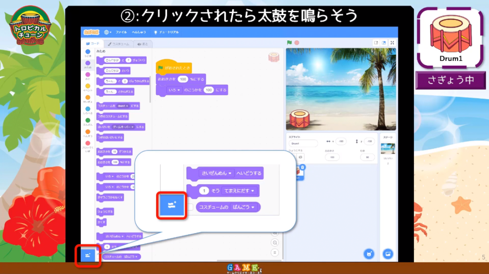Click the つぎのコスチュームにする palette block
This screenshot has width=489, height=274.
coord(113,116)
